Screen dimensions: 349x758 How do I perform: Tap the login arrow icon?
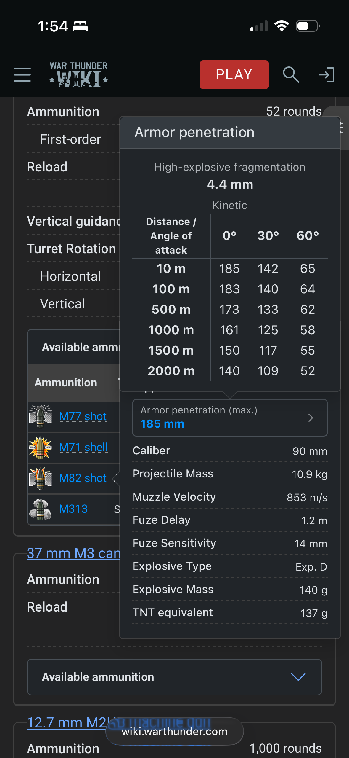click(327, 74)
